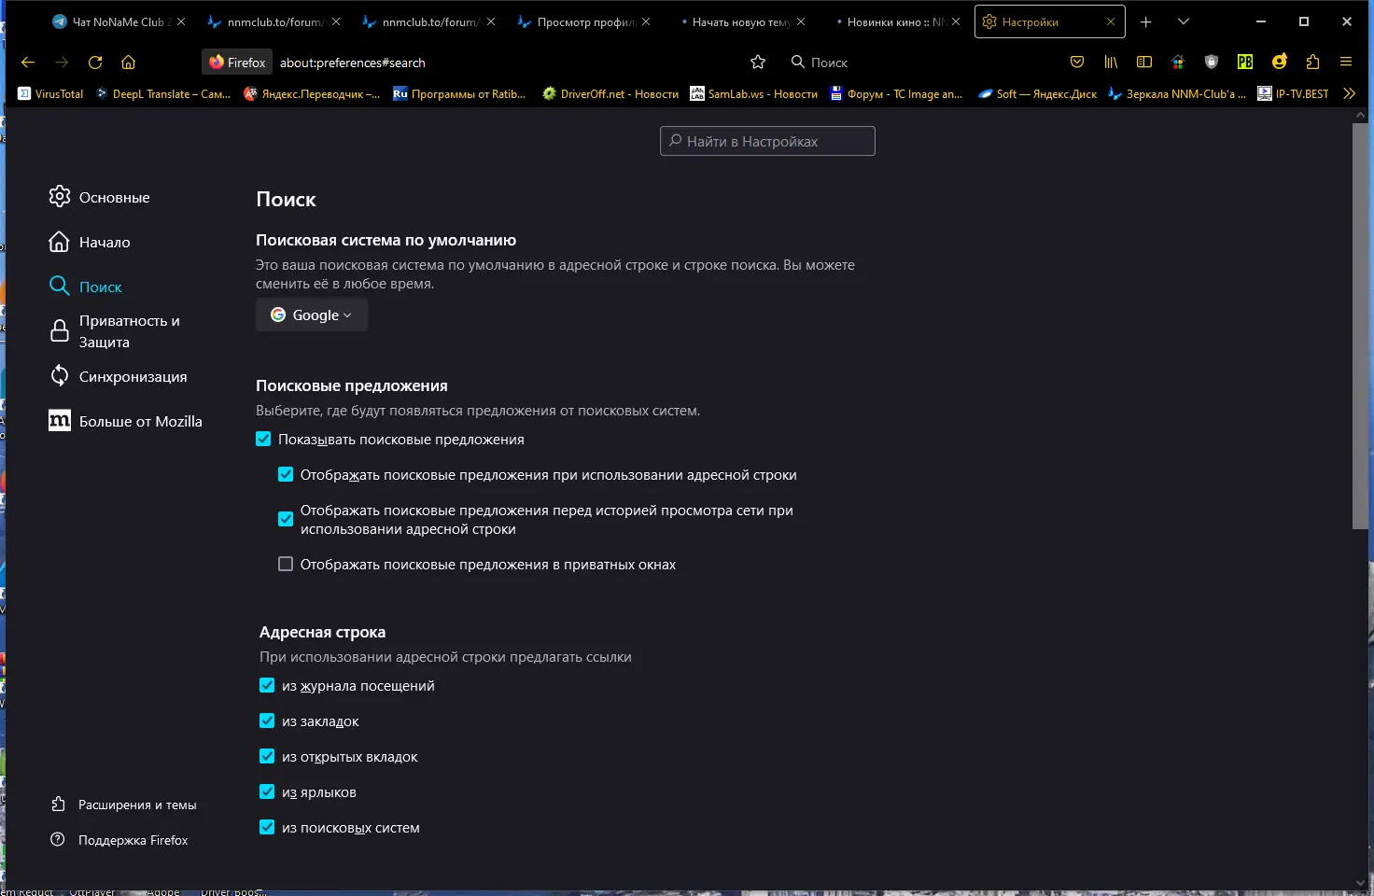The width and height of the screenshot is (1374, 896).
Task: Click the page vertical scrollbar thumb
Action: click(x=1360, y=327)
